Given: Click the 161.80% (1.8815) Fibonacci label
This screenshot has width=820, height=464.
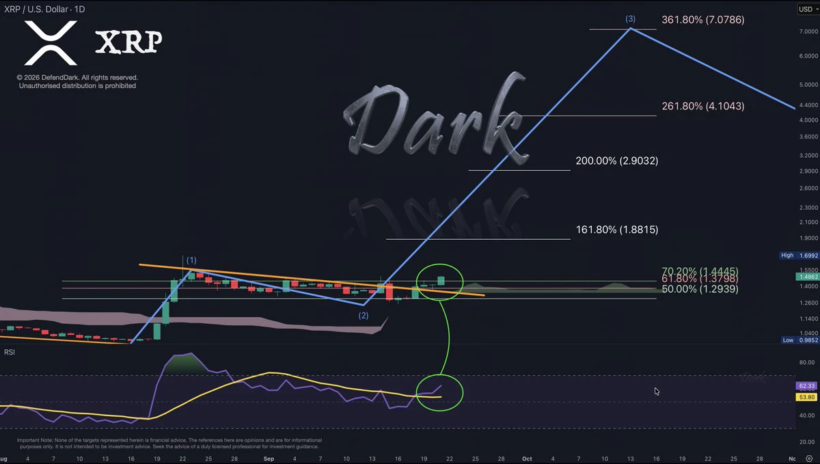Looking at the screenshot, I should 617,230.
